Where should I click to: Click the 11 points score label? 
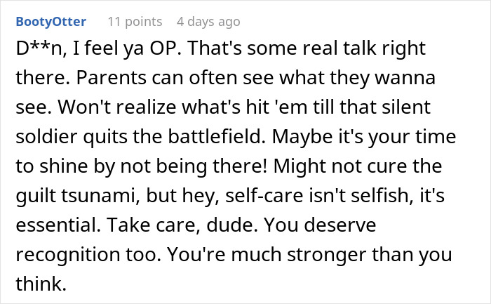134,22
